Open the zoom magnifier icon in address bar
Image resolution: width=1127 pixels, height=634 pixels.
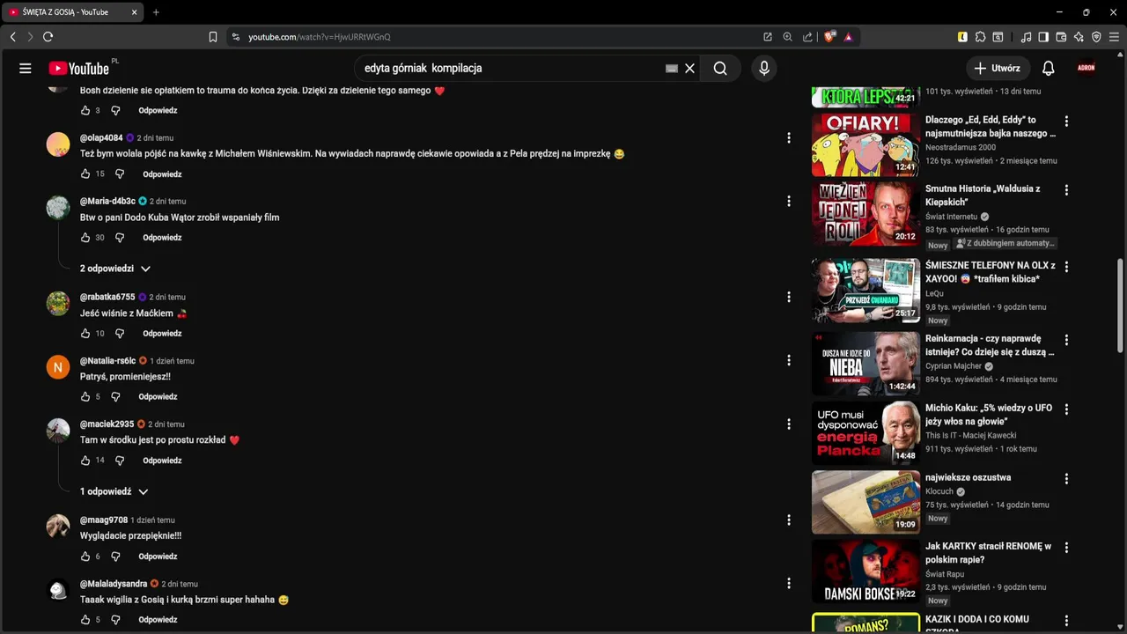click(x=787, y=37)
